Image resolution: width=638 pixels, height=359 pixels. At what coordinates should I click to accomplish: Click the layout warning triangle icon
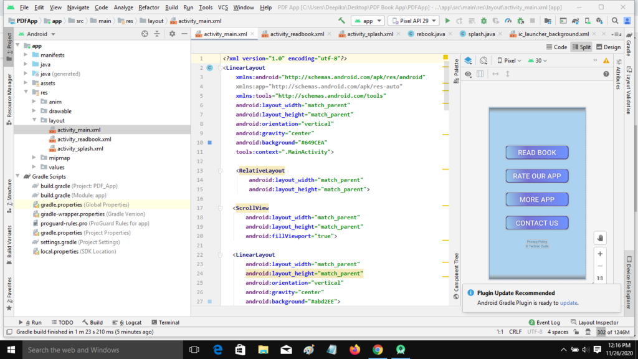click(x=606, y=60)
